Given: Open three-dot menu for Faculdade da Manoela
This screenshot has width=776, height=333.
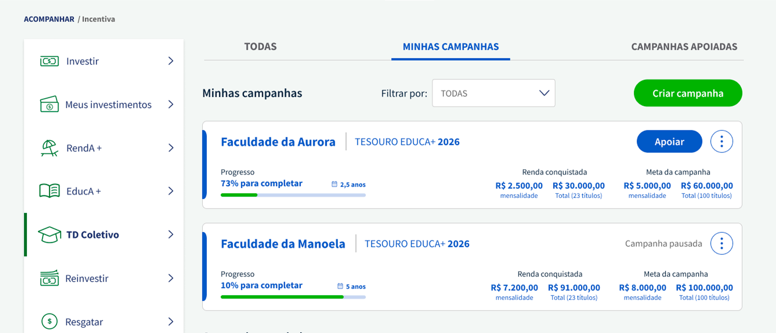Looking at the screenshot, I should (x=721, y=243).
